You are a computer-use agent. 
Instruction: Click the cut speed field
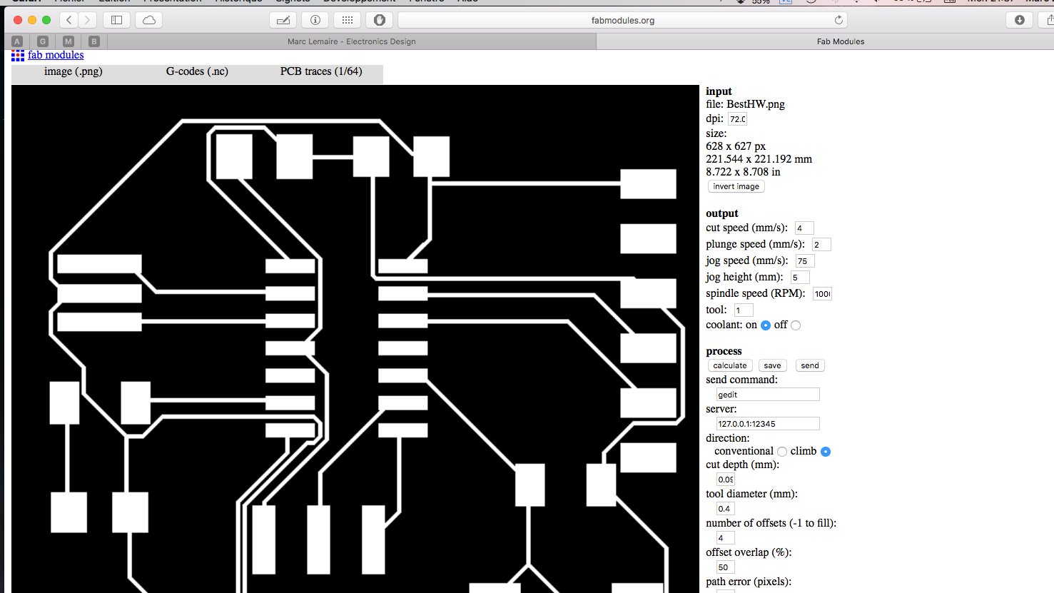pyautogui.click(x=804, y=228)
